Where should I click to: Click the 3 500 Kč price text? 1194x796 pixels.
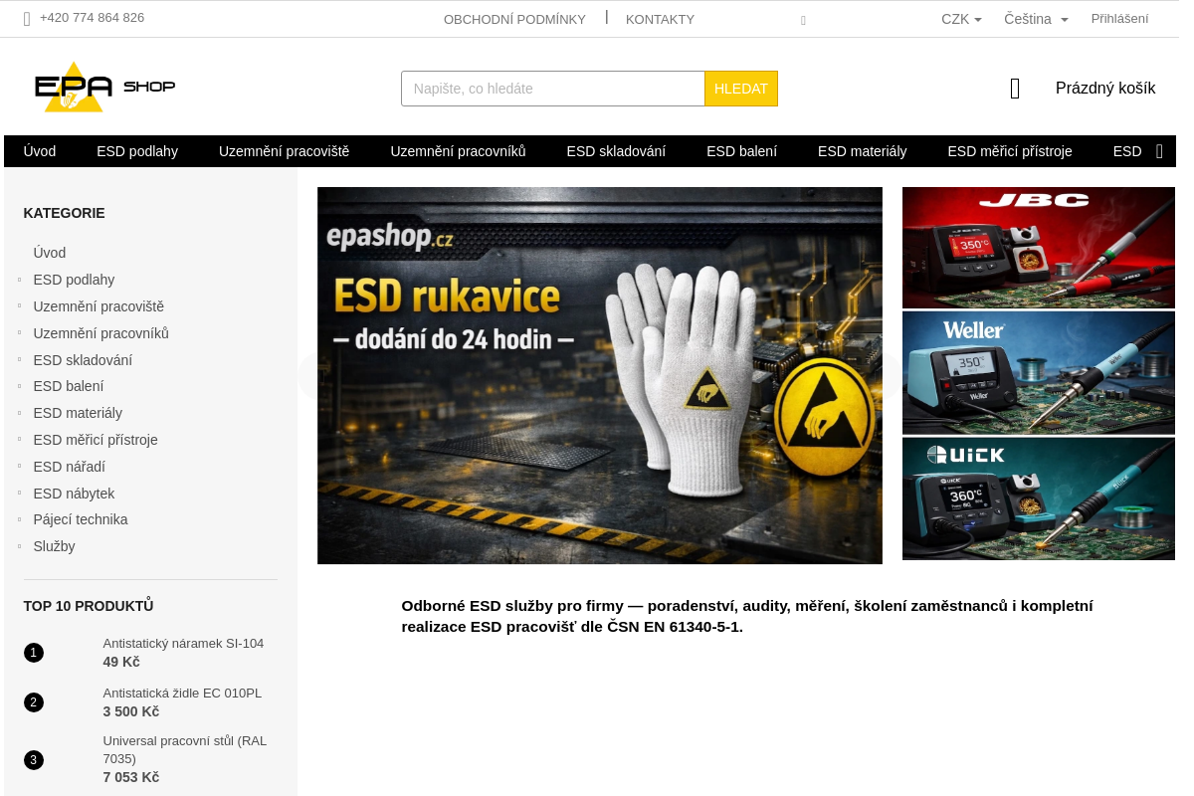(x=131, y=711)
